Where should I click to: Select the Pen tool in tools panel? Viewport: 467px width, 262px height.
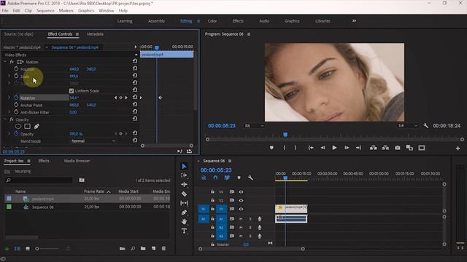coord(184,213)
